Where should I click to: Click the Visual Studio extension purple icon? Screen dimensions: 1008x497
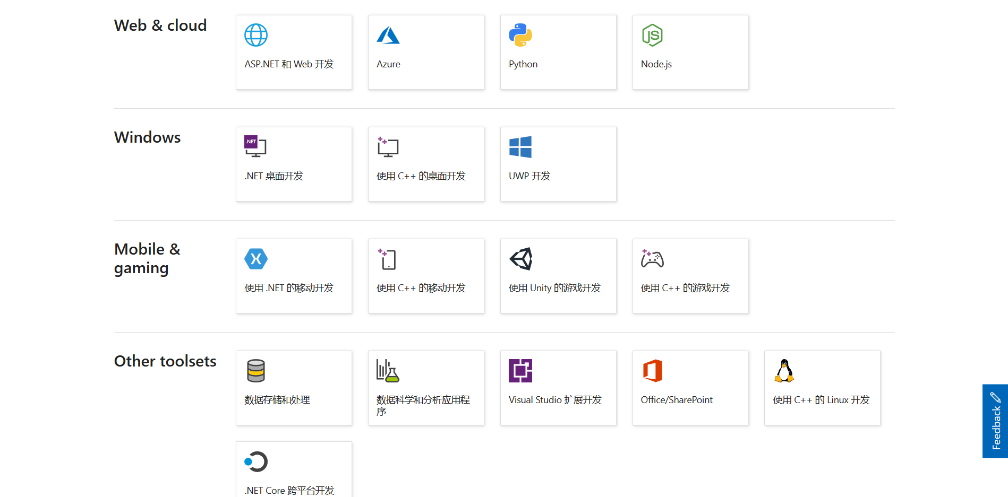pos(520,371)
